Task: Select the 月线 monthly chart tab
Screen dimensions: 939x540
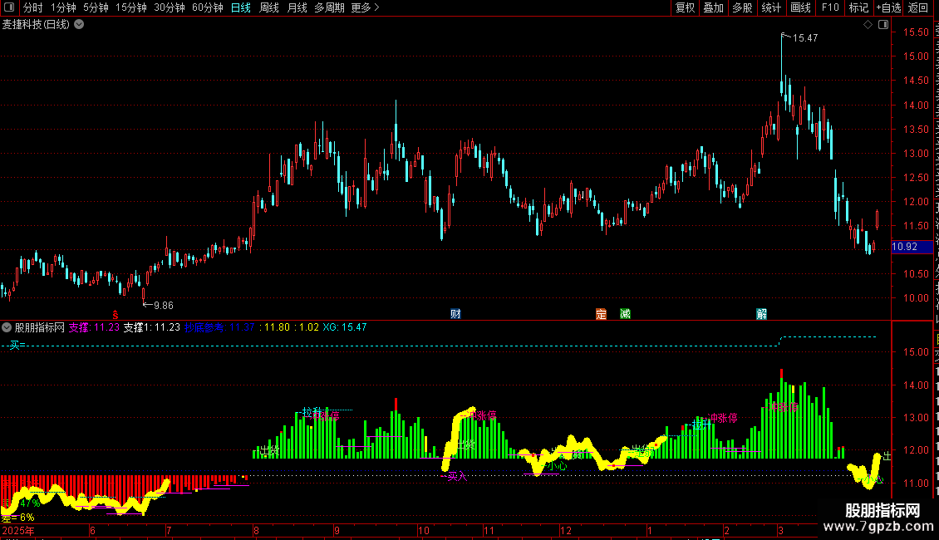Action: click(x=297, y=7)
